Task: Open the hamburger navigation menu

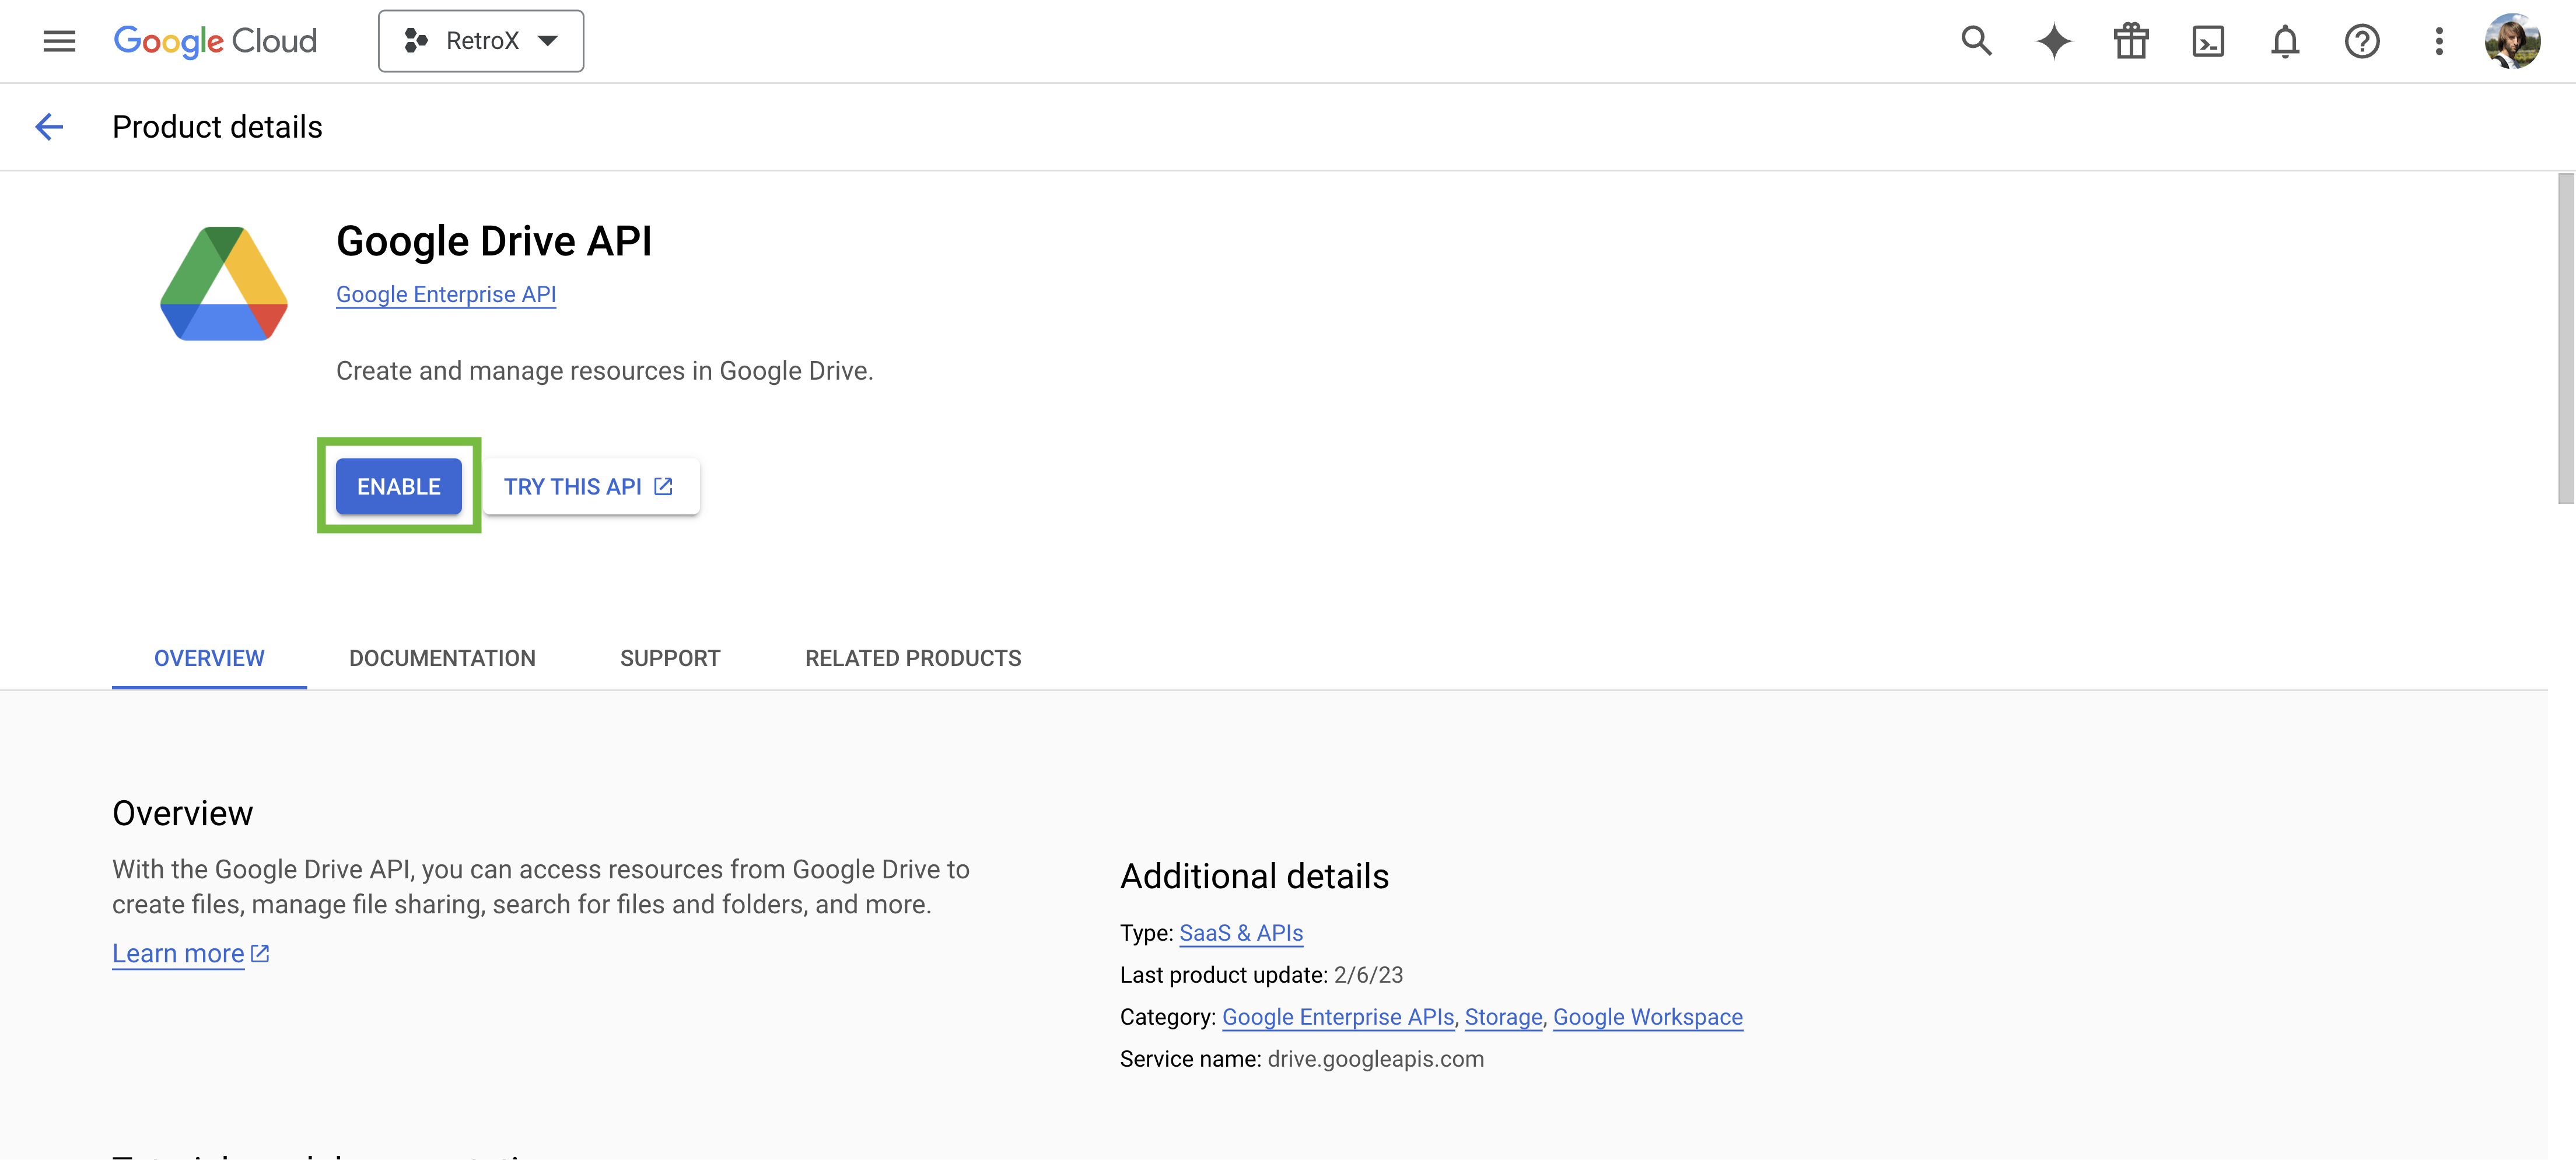Action: (59, 41)
